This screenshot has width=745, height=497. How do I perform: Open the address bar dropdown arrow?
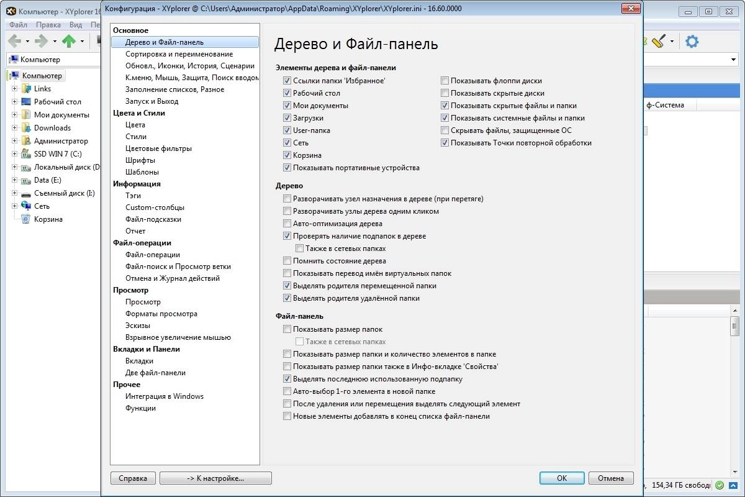[733, 60]
